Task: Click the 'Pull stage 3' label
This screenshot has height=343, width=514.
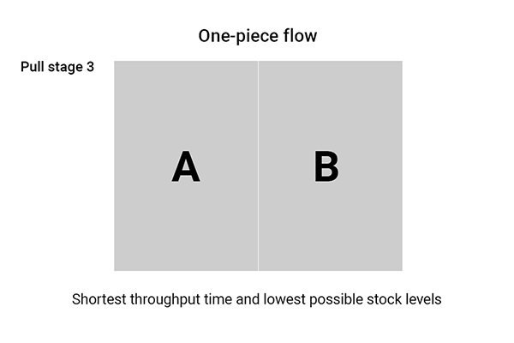Action: pyautogui.click(x=57, y=67)
